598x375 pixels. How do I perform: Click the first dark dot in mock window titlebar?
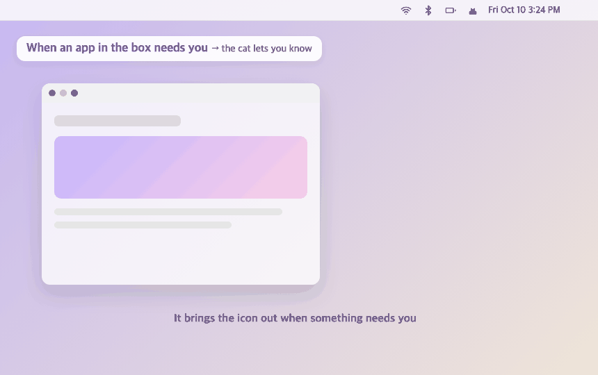pyautogui.click(x=52, y=93)
